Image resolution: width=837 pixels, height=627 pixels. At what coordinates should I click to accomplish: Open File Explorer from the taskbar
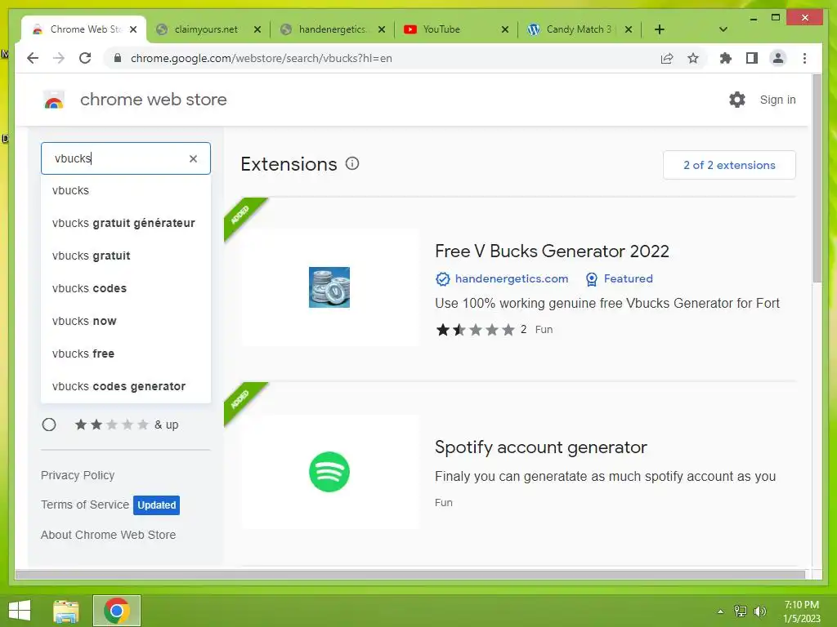pos(66,611)
